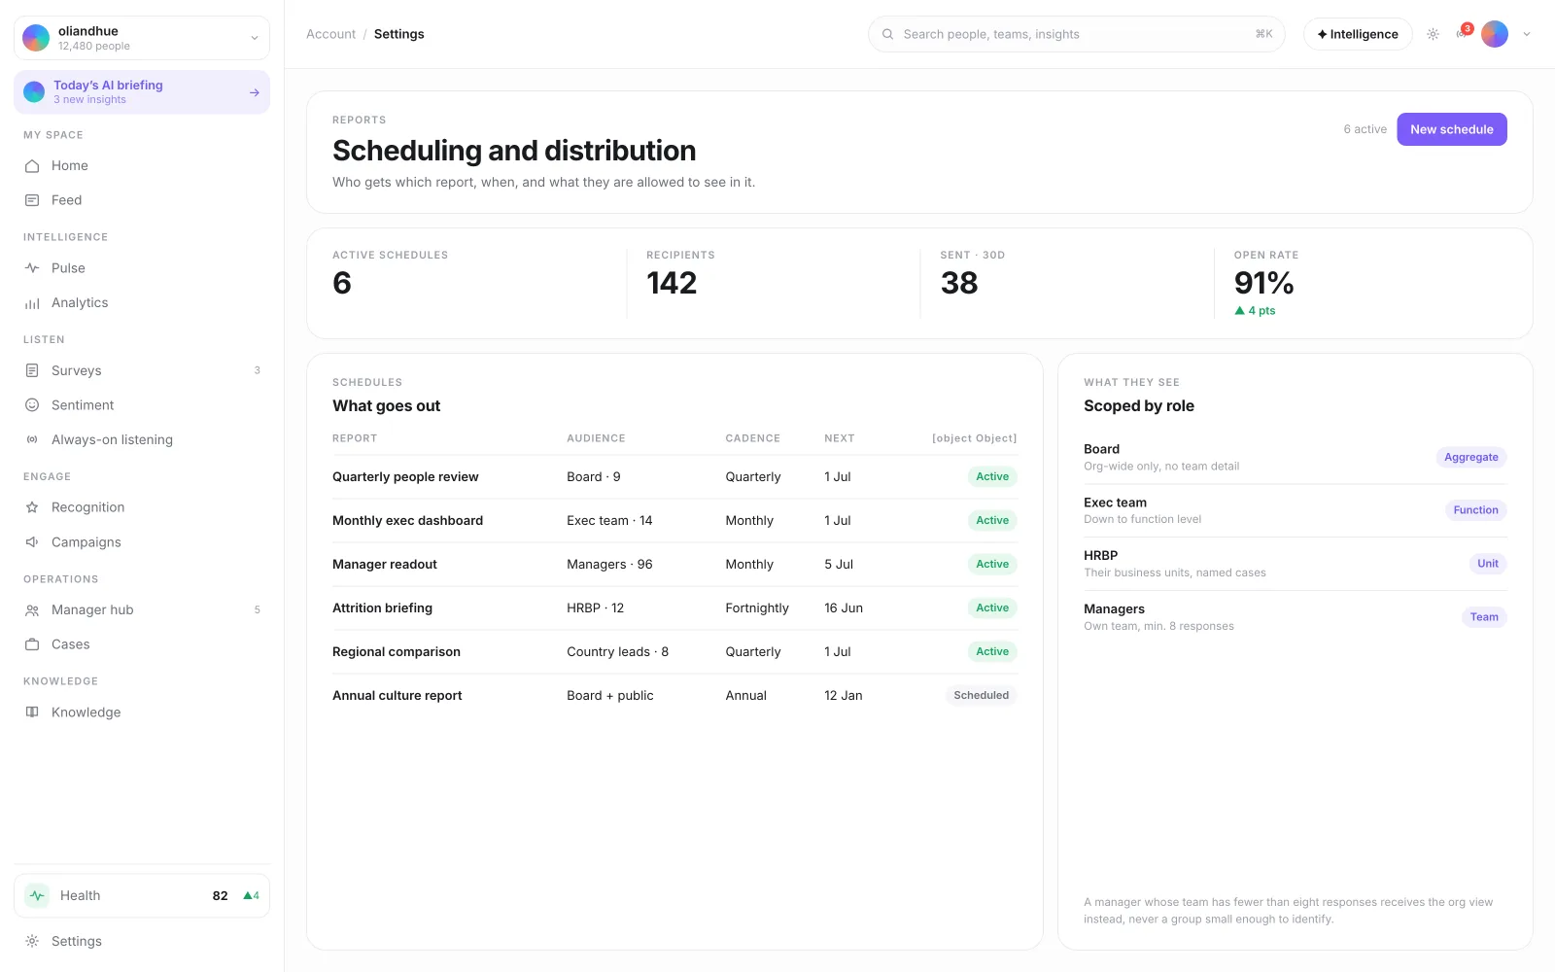Open Today's AI briefing card
Screen dimensions: 1555x972
[x=142, y=92]
